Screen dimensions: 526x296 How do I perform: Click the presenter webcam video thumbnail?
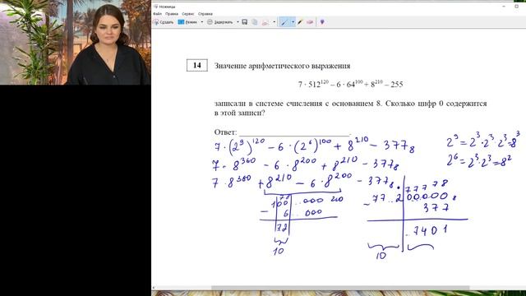[x=76, y=42]
